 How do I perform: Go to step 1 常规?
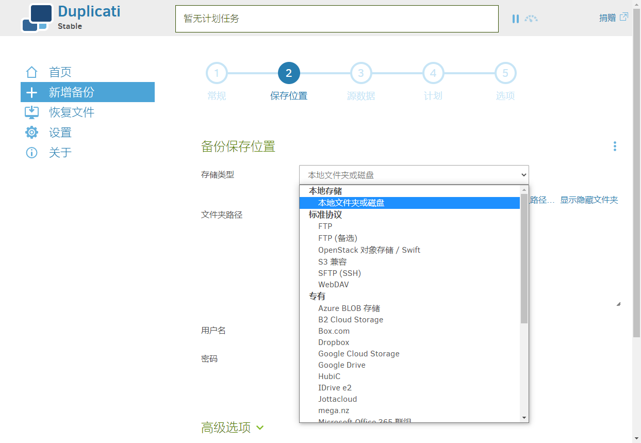coord(217,81)
